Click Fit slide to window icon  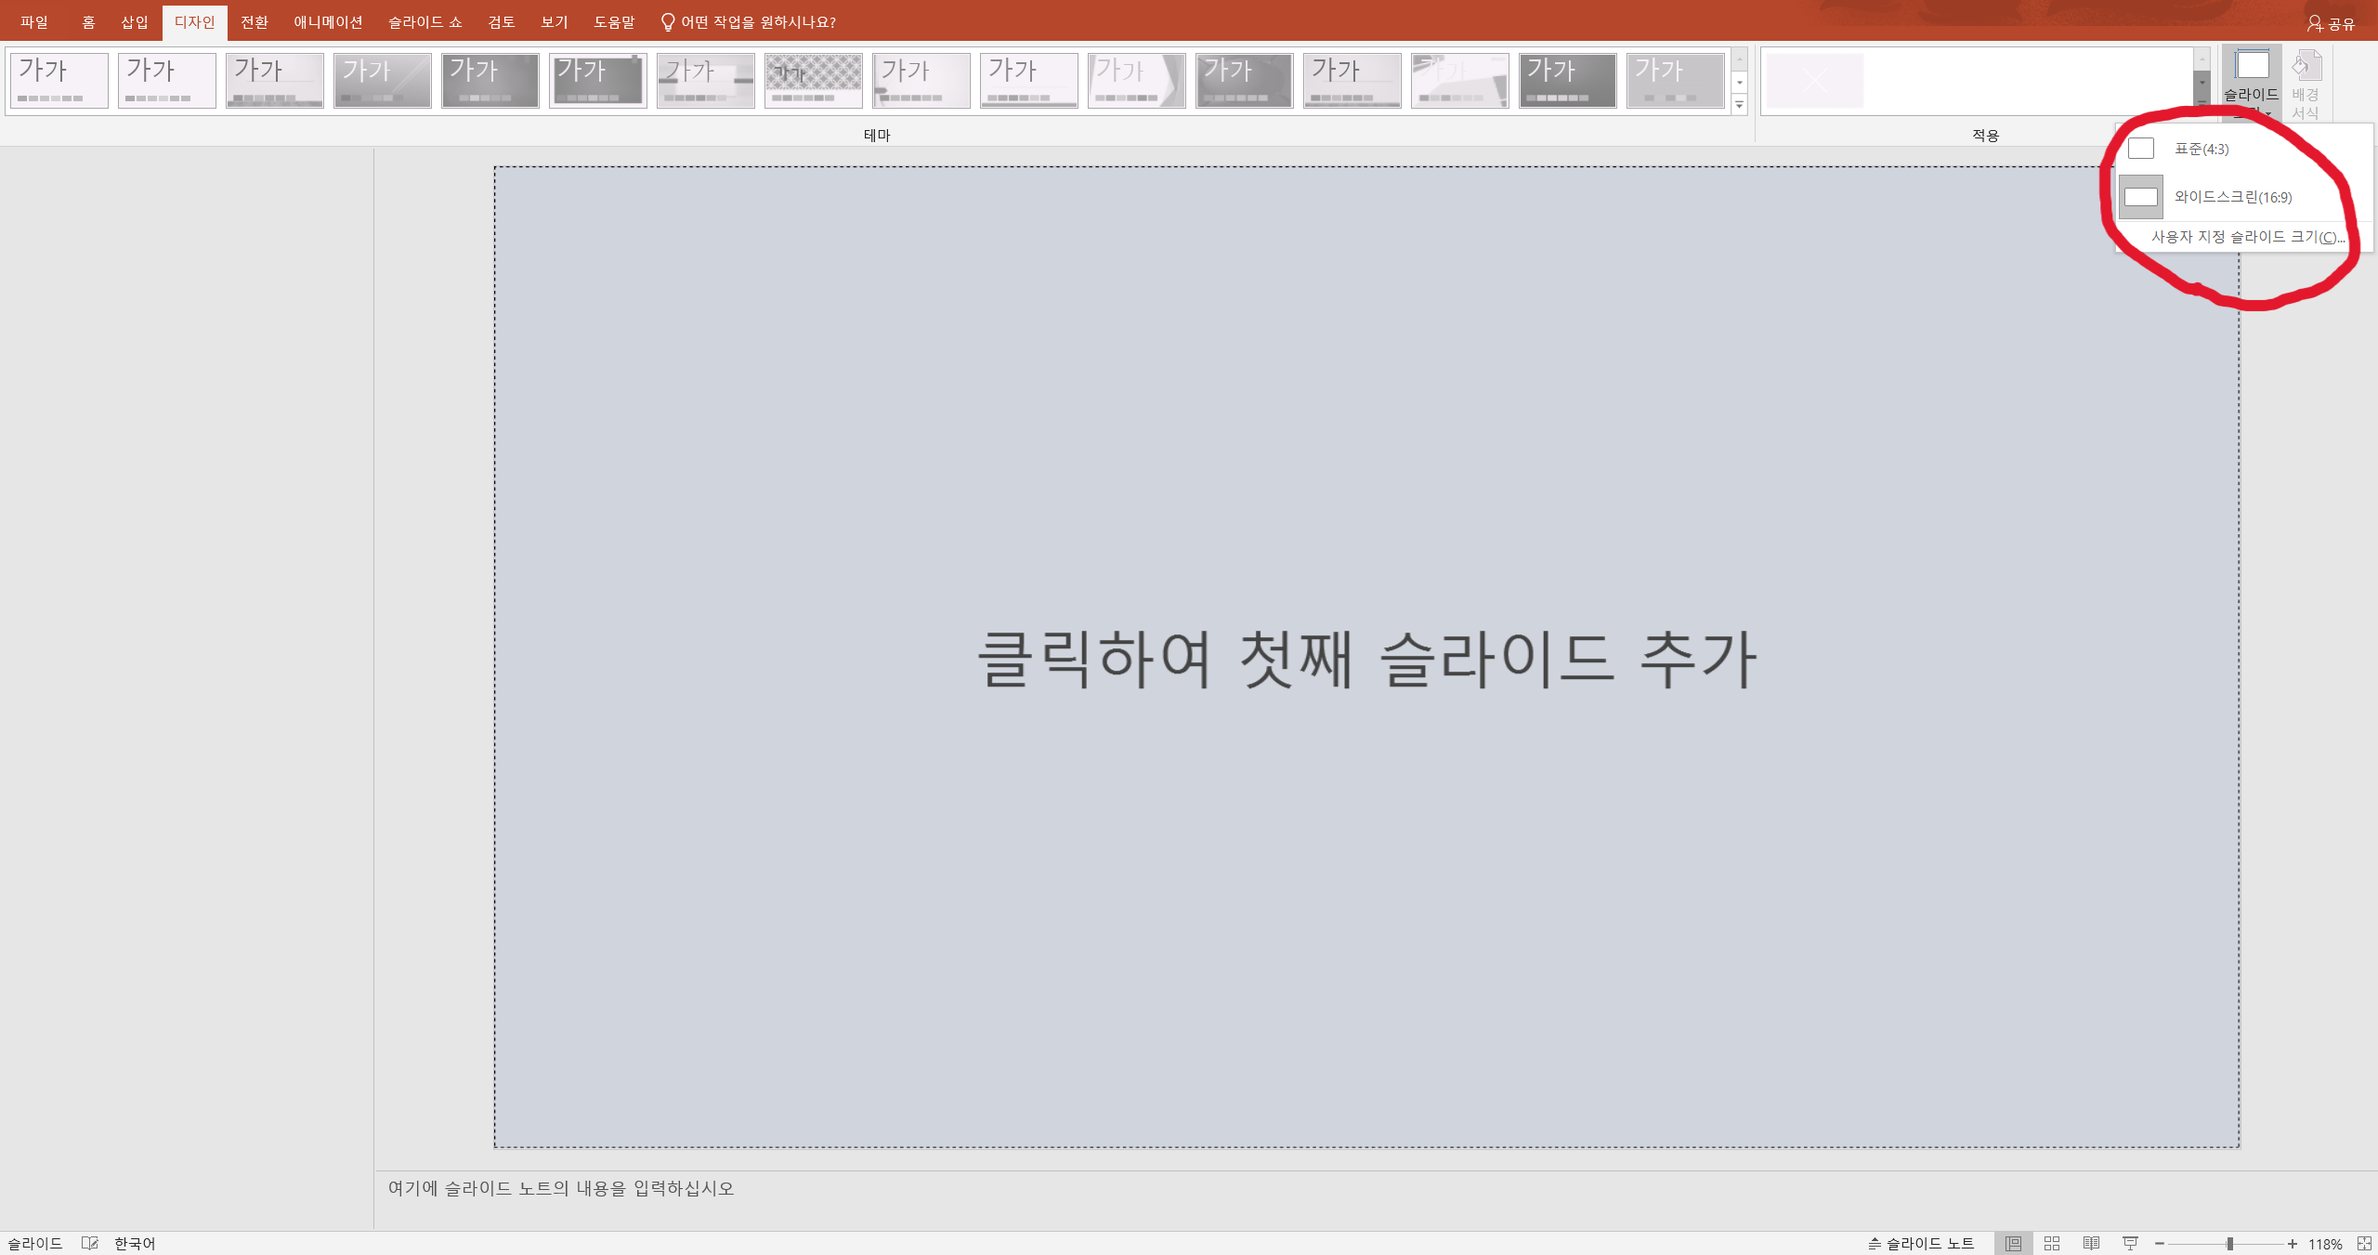tap(2364, 1244)
